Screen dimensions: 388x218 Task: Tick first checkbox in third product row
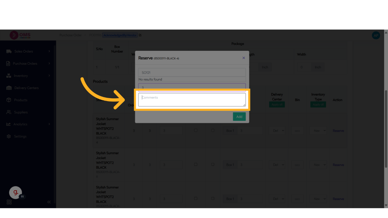coord(196,199)
